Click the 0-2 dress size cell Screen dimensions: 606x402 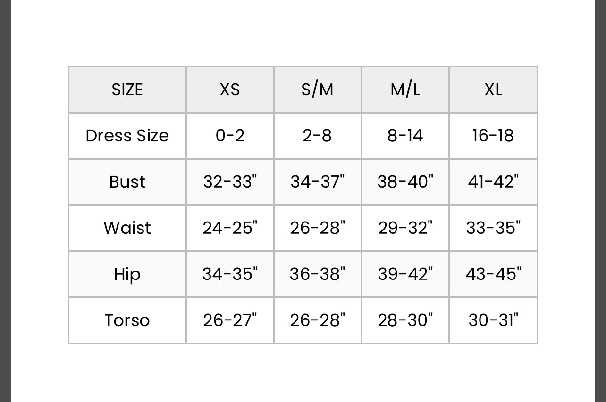[230, 136]
